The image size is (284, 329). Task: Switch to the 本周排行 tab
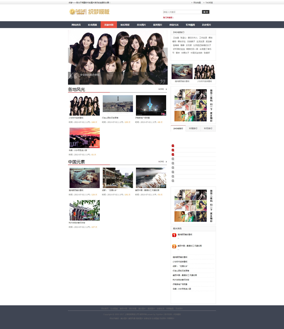pyautogui.click(x=193, y=128)
